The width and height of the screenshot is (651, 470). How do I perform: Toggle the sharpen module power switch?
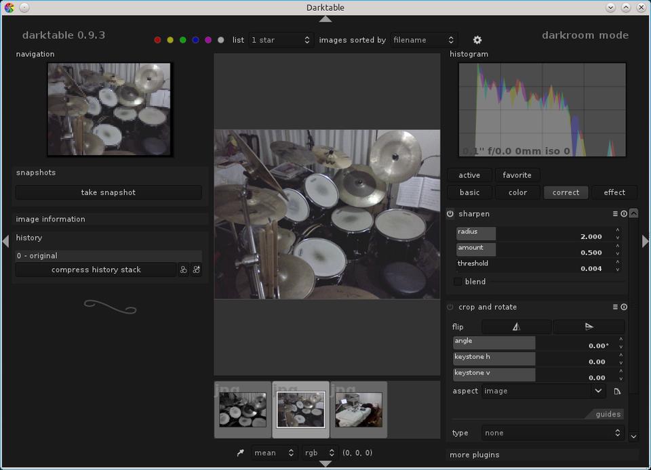pos(450,214)
